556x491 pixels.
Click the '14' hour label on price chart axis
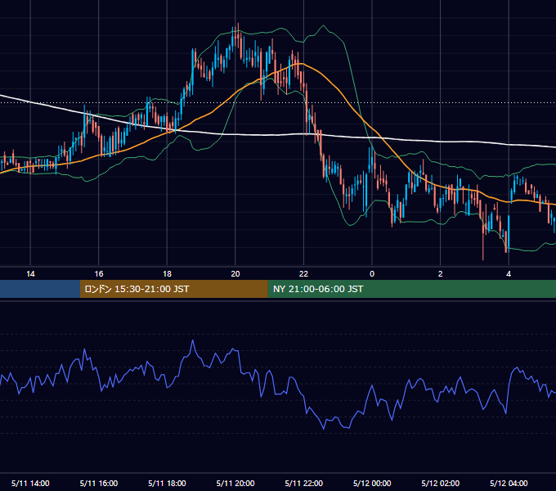[30, 274]
